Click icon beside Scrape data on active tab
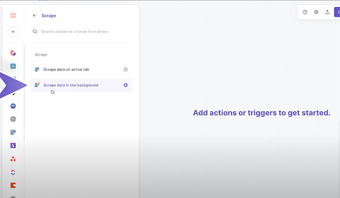 (37, 69)
